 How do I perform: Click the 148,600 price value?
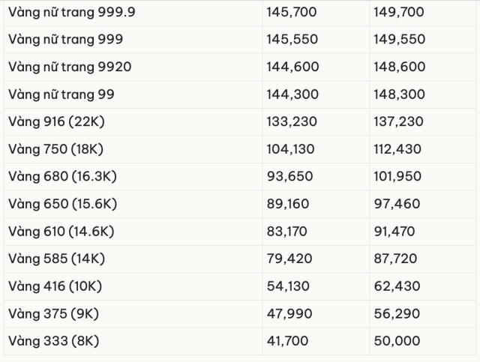click(399, 67)
